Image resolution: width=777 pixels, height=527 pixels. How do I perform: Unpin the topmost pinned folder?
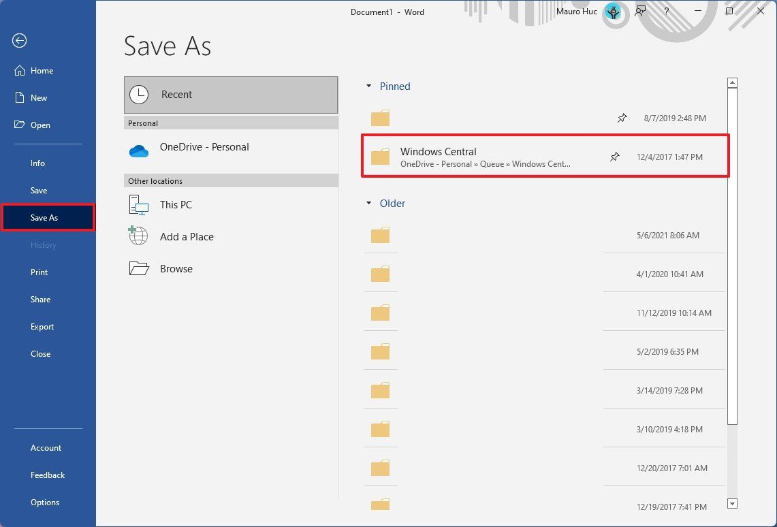[622, 117]
